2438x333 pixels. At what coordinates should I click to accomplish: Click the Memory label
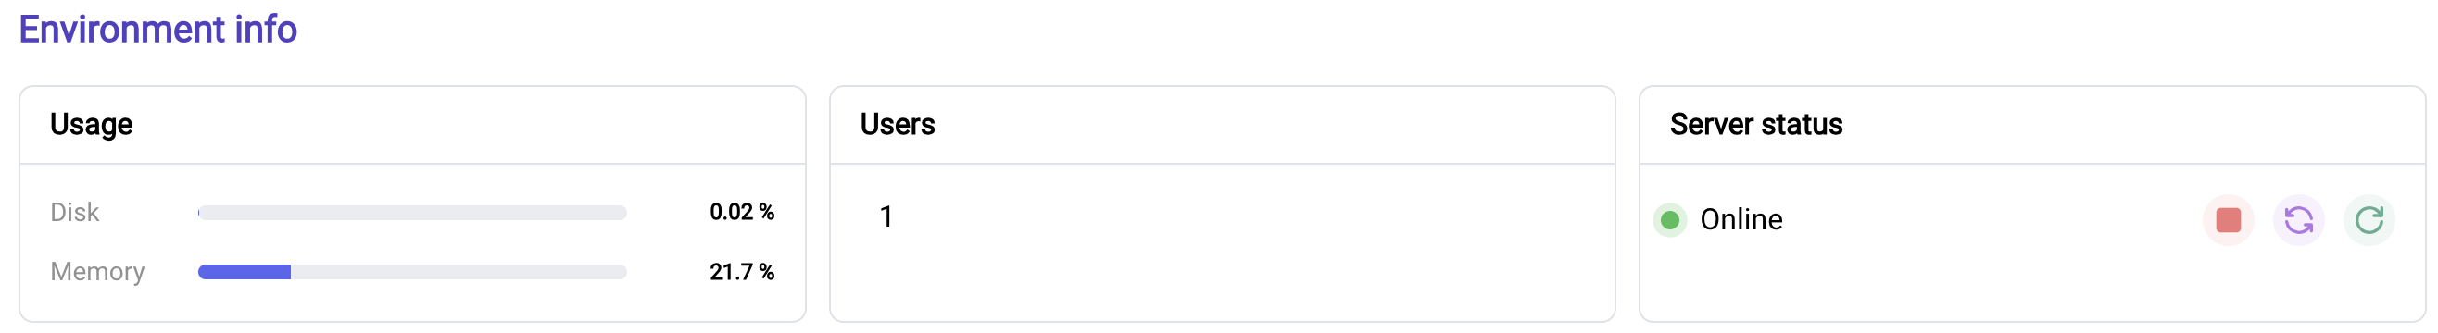[x=97, y=273]
